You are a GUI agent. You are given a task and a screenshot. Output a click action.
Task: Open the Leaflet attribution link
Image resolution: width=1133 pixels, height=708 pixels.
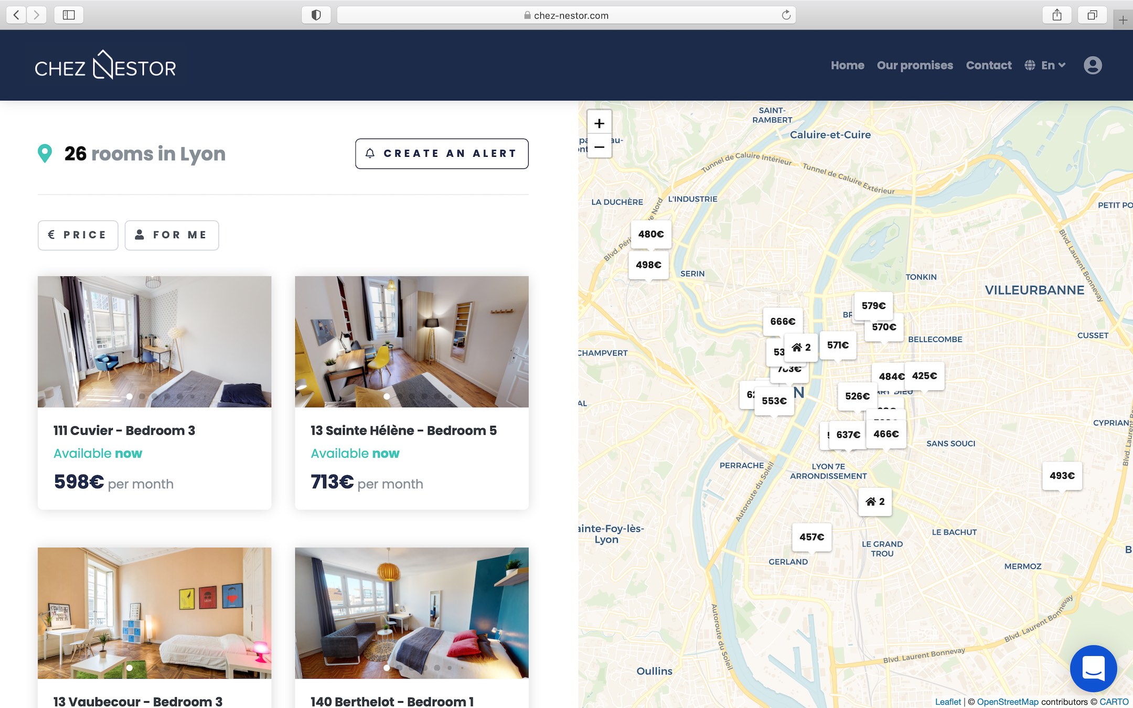coord(948,702)
